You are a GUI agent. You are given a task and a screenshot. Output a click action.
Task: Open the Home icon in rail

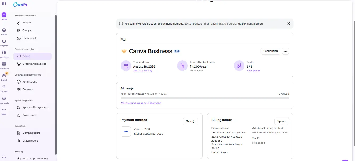(x=4, y=30)
